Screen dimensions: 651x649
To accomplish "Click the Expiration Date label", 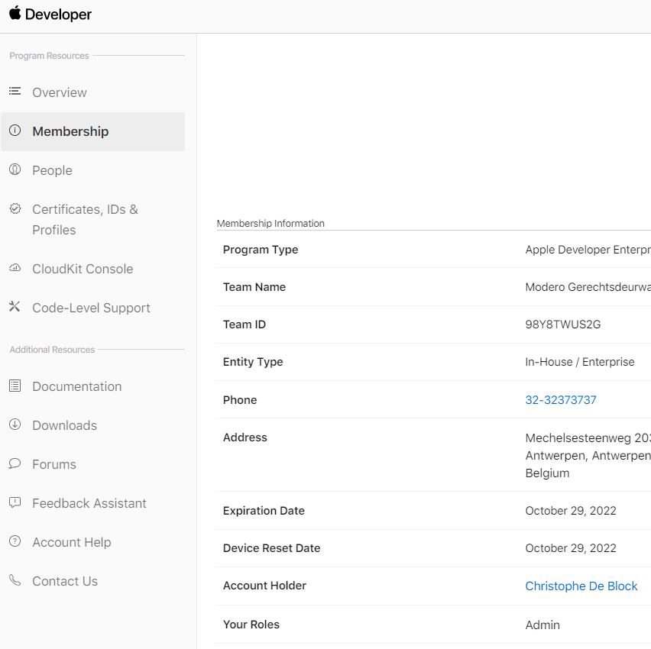I will pos(264,511).
